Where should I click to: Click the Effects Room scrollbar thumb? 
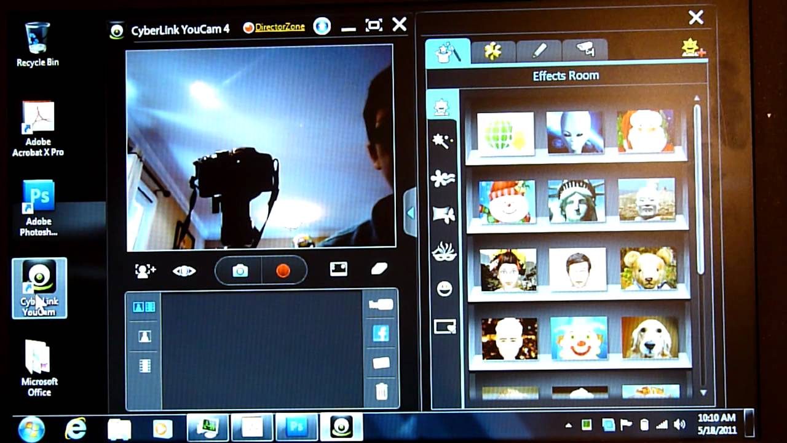click(x=698, y=190)
